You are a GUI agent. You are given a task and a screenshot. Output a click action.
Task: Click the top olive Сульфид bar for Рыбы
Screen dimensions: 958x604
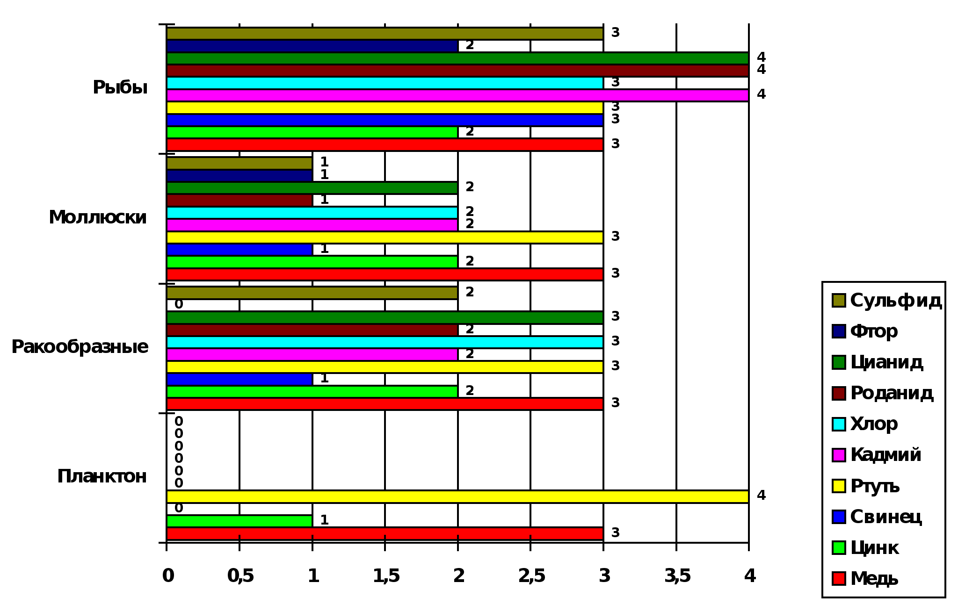pyautogui.click(x=385, y=34)
